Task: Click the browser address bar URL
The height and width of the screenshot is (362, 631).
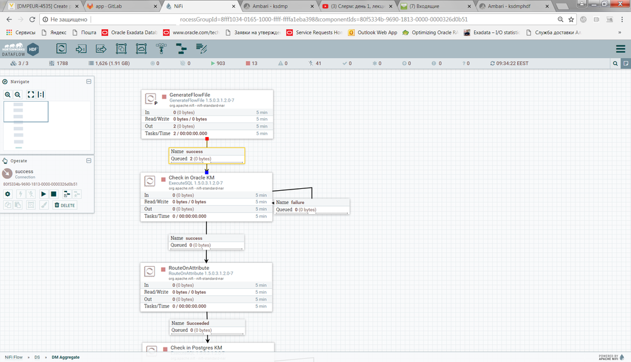Action: tap(324, 20)
